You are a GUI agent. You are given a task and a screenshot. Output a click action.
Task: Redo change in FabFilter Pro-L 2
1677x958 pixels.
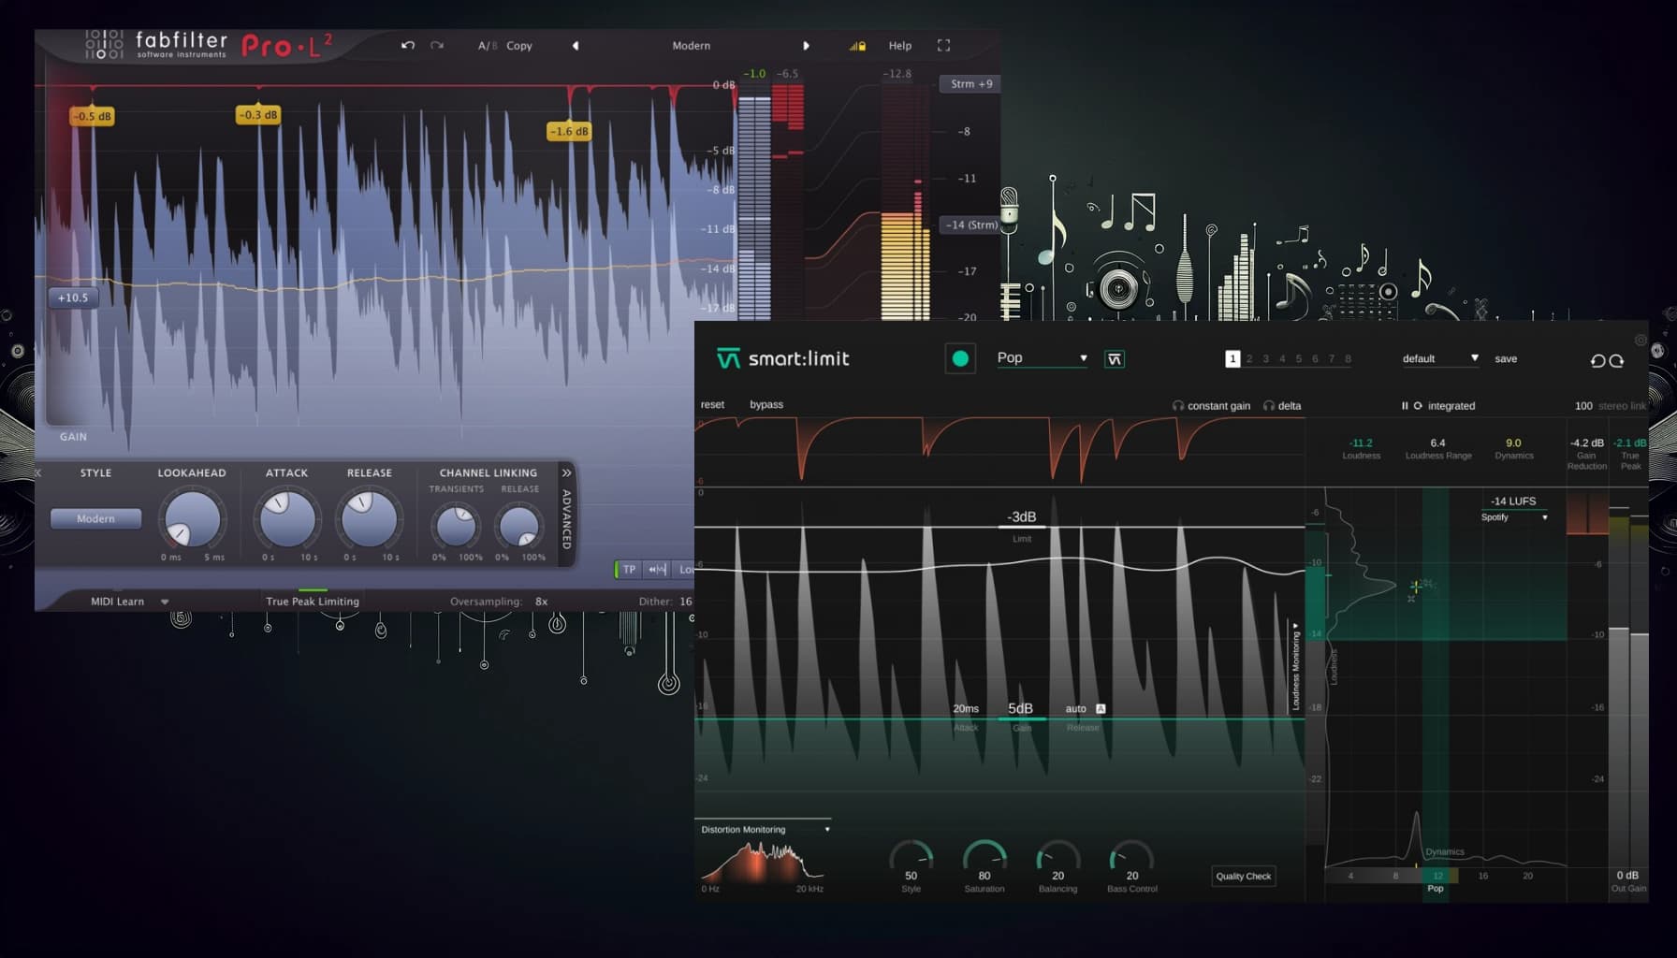coord(436,45)
